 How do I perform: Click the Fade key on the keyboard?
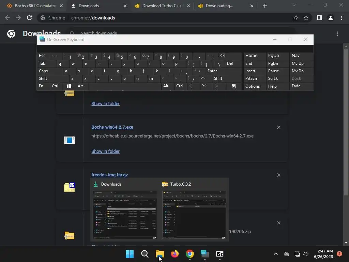click(x=302, y=86)
